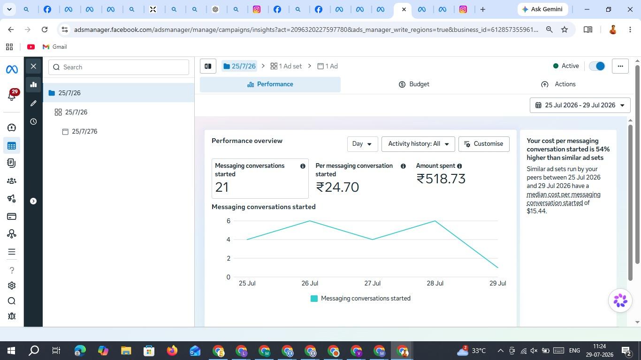The image size is (641, 360).
Task: Click the bug report icon in left rail
Action: 12,316
